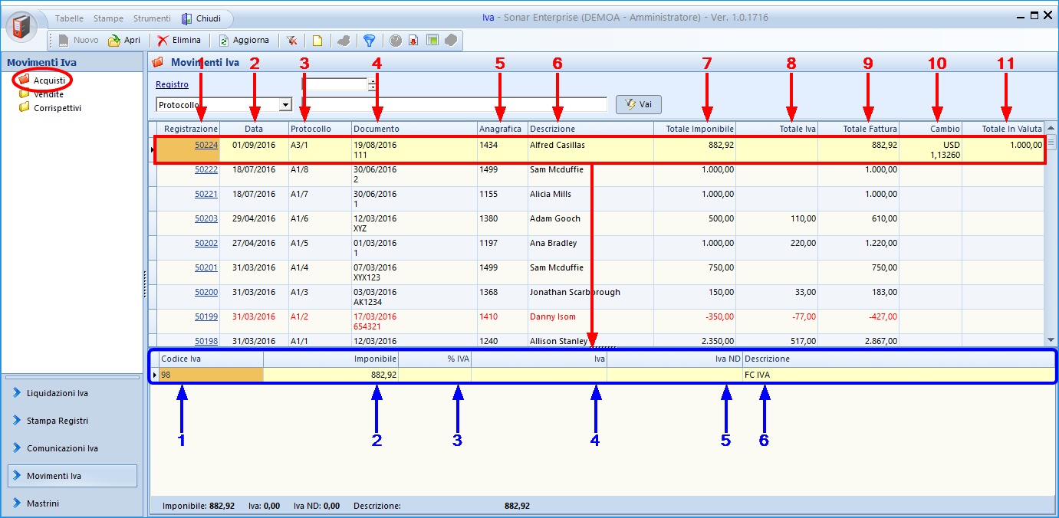1059x518 pixels.
Task: Open the Tabelle menu
Action: (69, 18)
